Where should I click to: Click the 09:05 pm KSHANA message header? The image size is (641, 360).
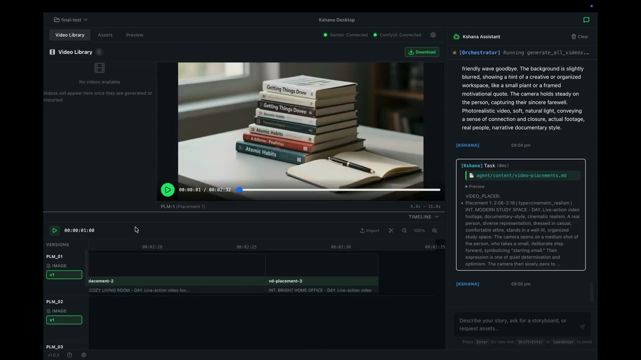click(x=493, y=284)
